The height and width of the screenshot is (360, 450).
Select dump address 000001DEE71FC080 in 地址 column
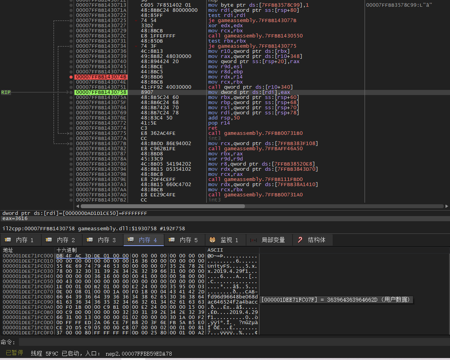(x=28, y=297)
